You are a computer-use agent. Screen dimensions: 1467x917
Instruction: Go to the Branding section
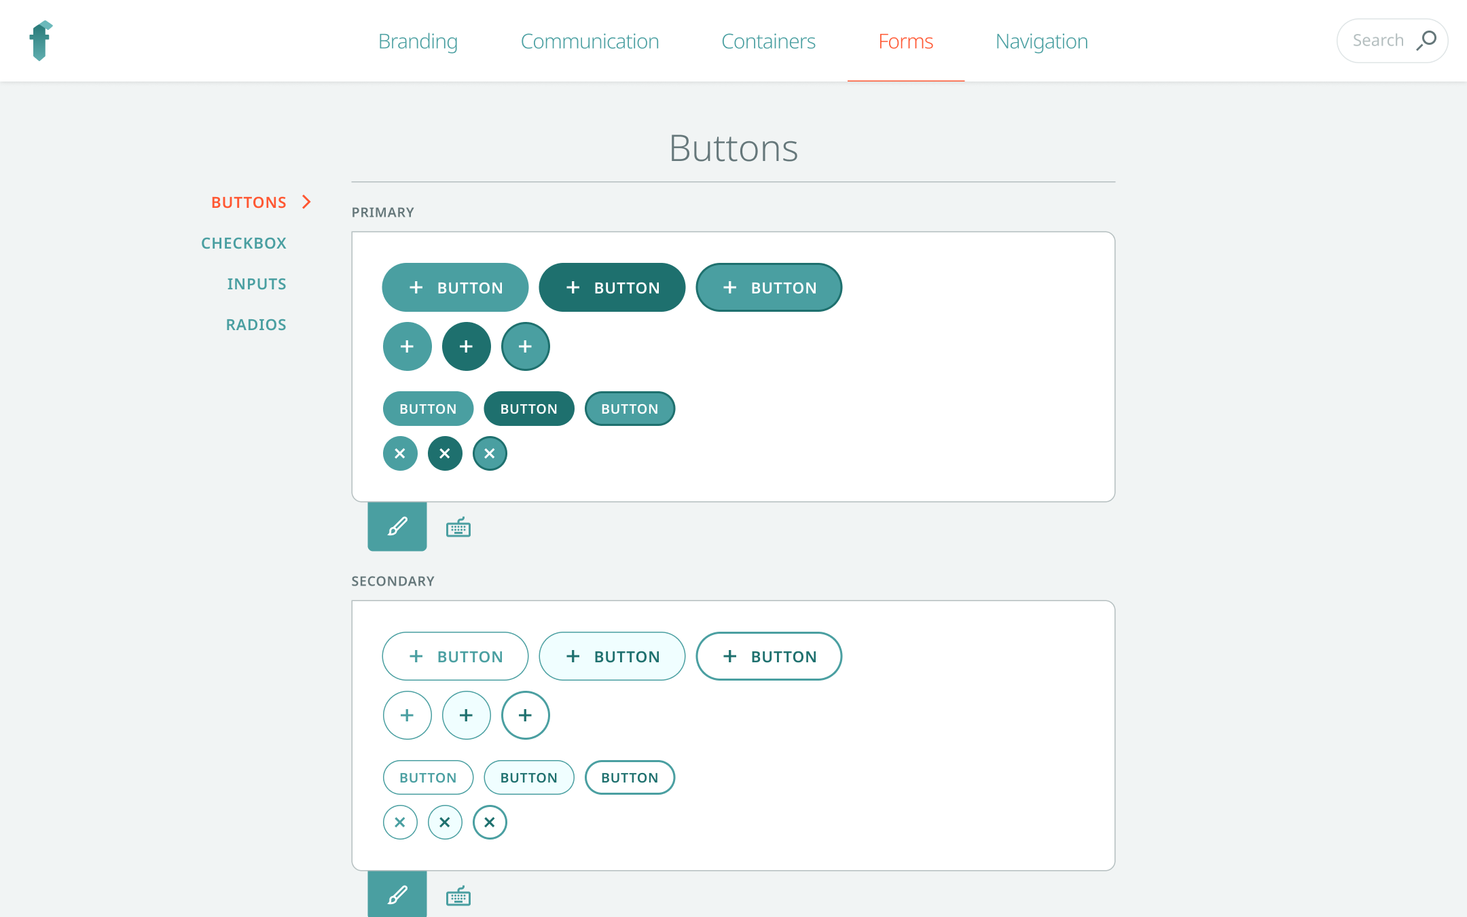[x=418, y=41]
